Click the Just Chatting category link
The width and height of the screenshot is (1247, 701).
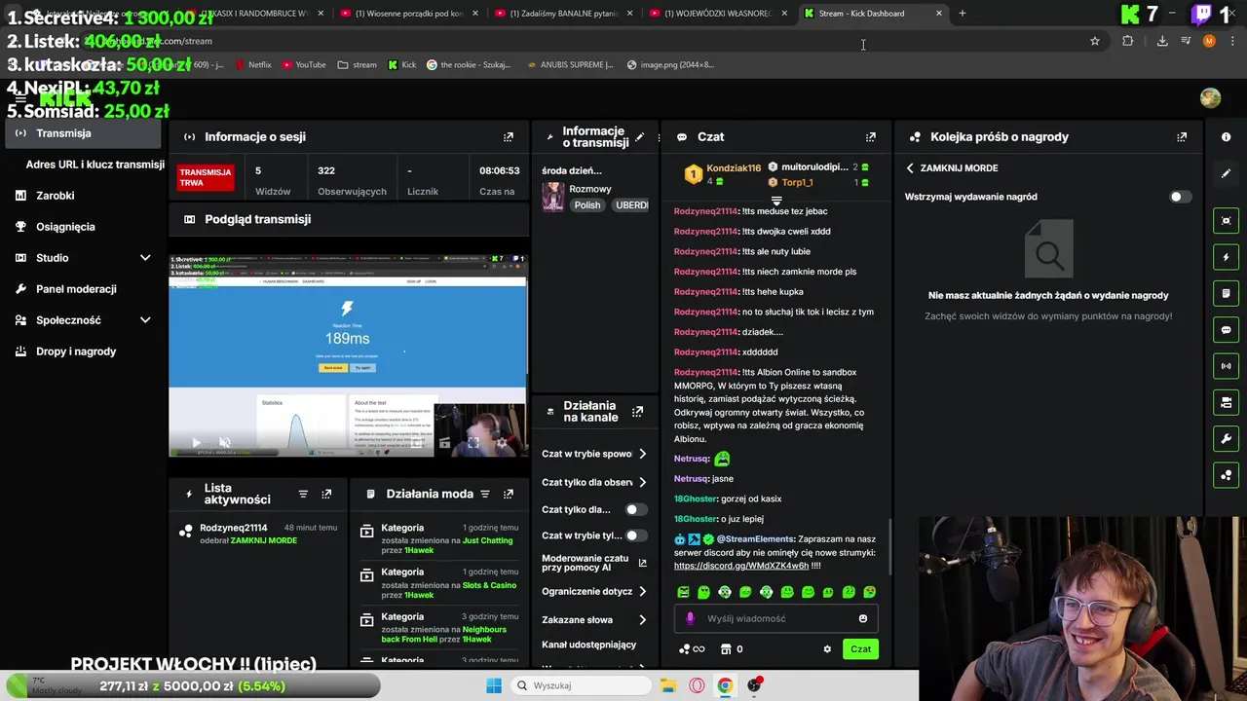tap(487, 540)
